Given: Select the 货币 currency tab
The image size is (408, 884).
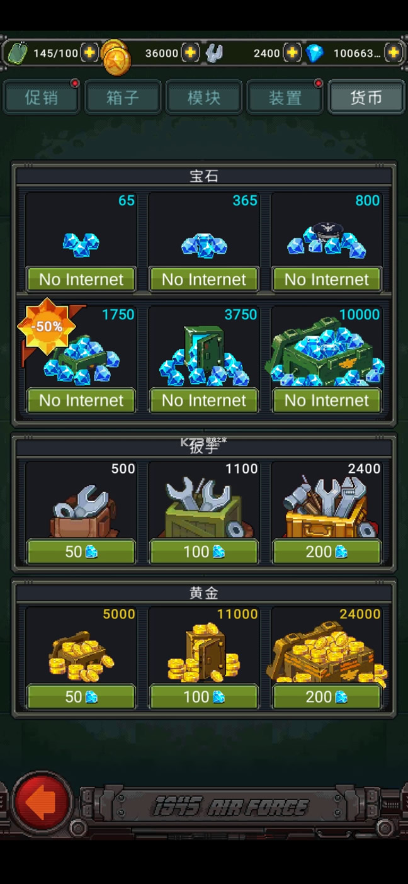Looking at the screenshot, I should click(366, 98).
